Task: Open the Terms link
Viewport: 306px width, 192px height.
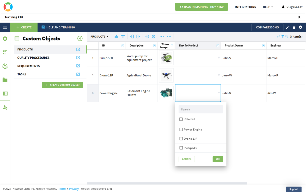Action: click(62, 189)
